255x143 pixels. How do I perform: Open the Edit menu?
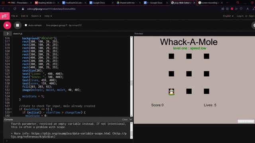pos(24,16)
